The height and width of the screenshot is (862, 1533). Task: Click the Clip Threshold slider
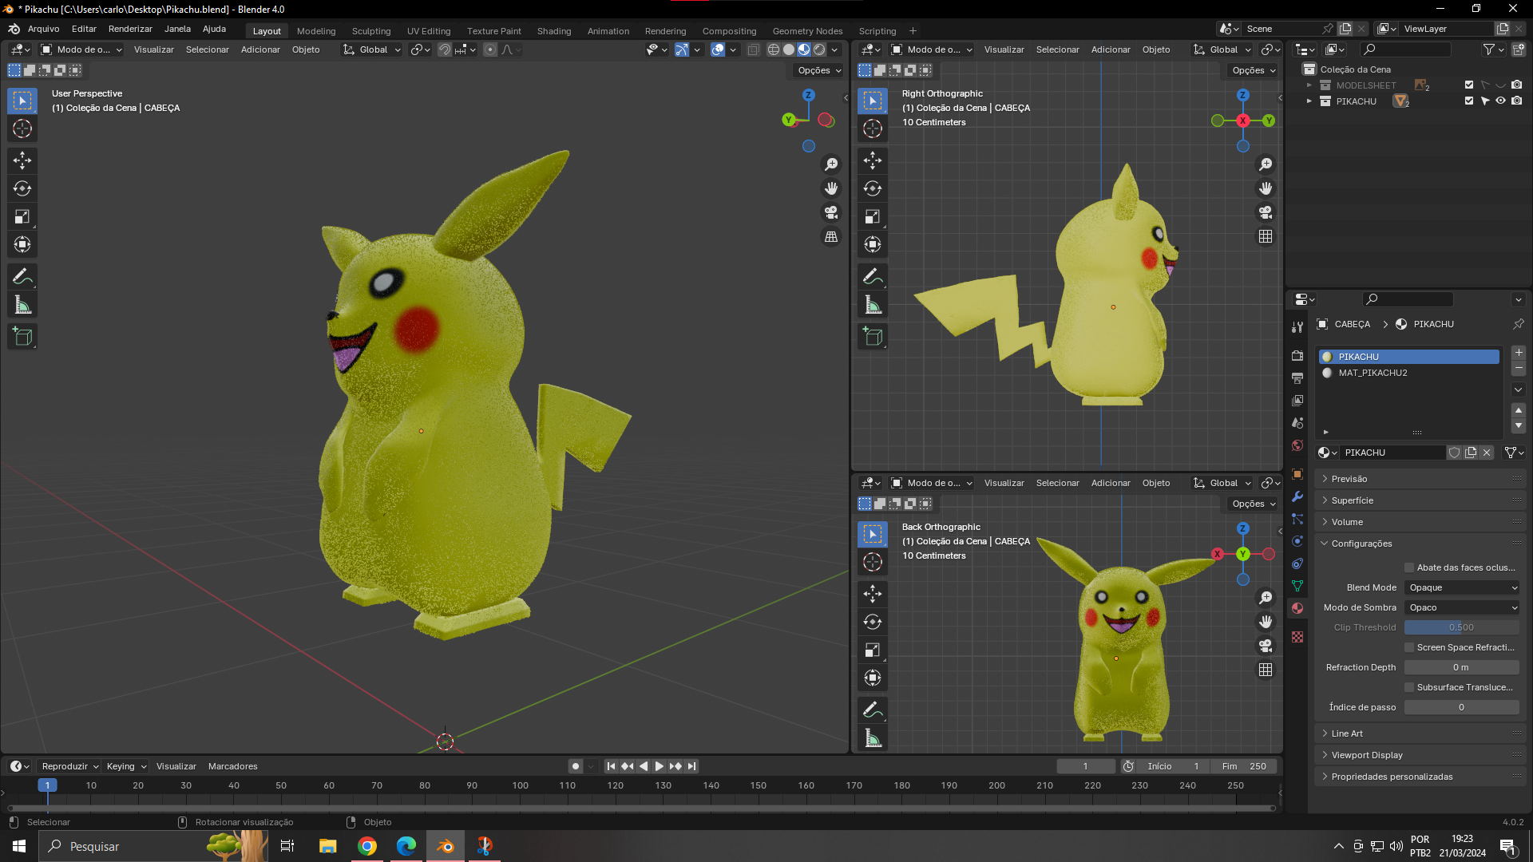click(1461, 627)
